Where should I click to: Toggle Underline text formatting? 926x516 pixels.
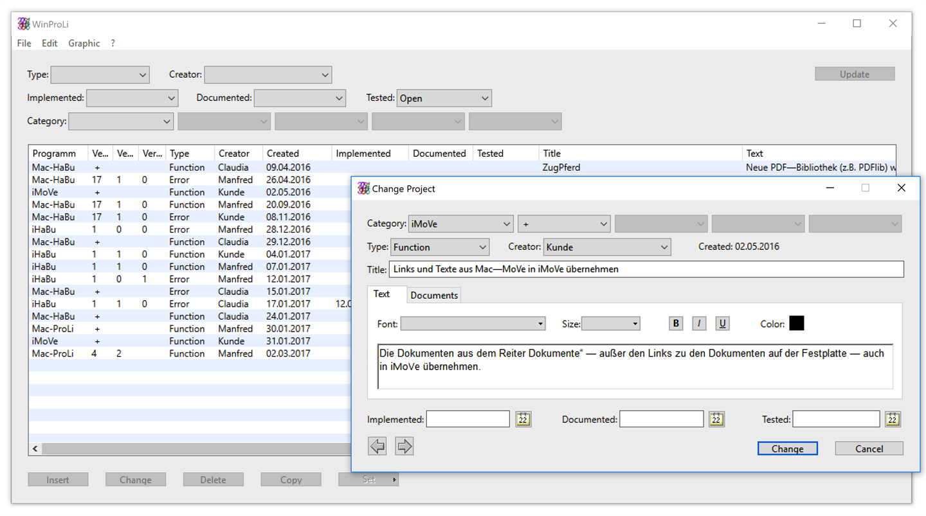click(x=722, y=323)
